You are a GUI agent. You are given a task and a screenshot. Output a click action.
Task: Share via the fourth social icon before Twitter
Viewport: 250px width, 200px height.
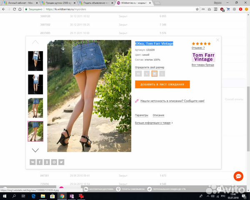[54, 162]
